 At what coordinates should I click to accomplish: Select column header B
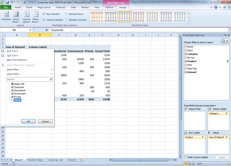[40, 35]
